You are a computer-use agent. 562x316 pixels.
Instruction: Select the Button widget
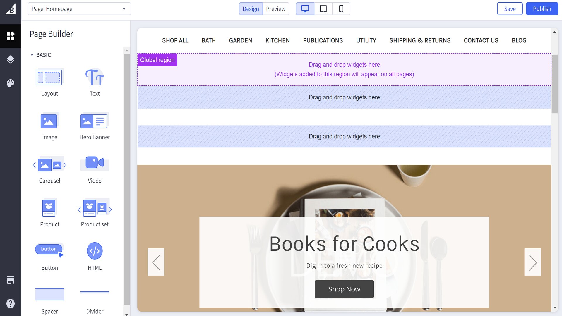pos(49,257)
